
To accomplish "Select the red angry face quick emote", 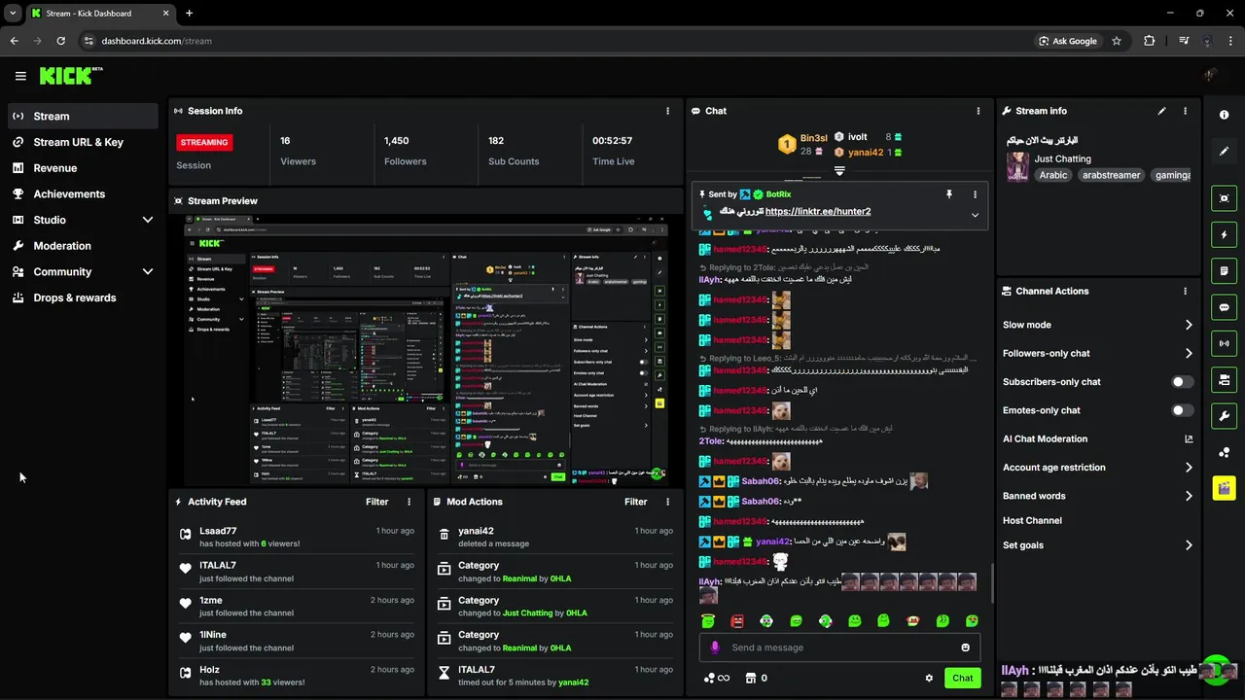I will (737, 620).
